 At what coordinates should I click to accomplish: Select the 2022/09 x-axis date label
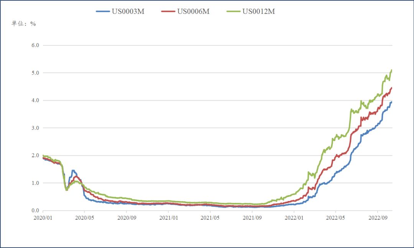click(x=378, y=218)
